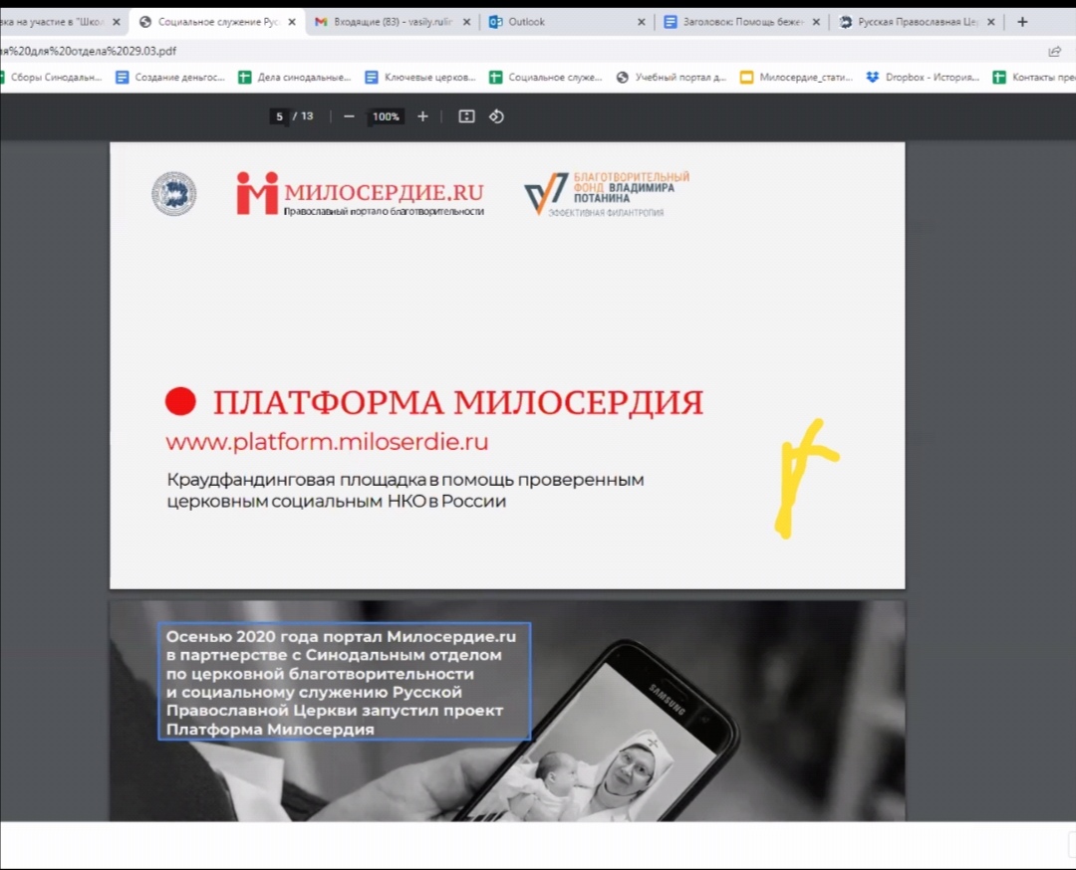Image resolution: width=1076 pixels, height=870 pixels.
Task: Open a new browser tab
Action: pyautogui.click(x=1022, y=22)
